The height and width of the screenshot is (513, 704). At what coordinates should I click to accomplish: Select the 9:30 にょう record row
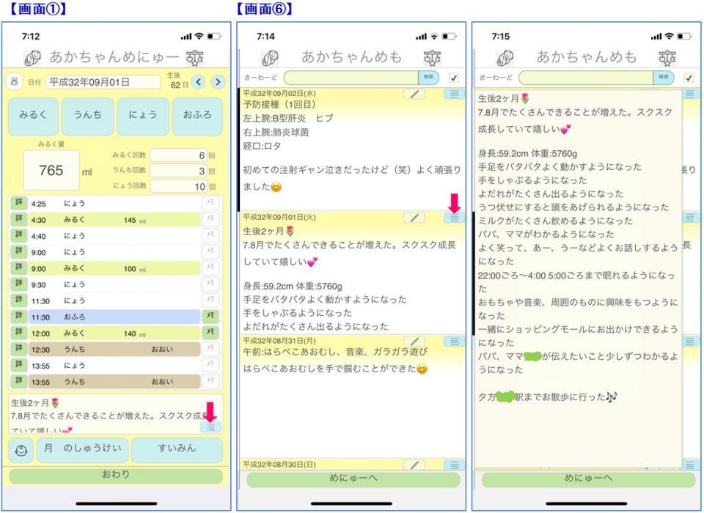coord(114,284)
